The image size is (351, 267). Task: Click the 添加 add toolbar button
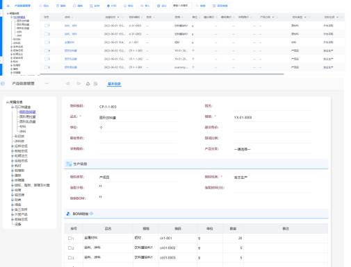pyautogui.click(x=44, y=6)
